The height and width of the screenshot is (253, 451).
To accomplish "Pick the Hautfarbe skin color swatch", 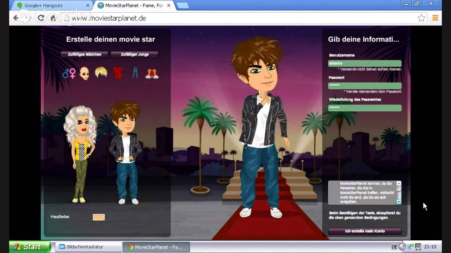I will (99, 217).
